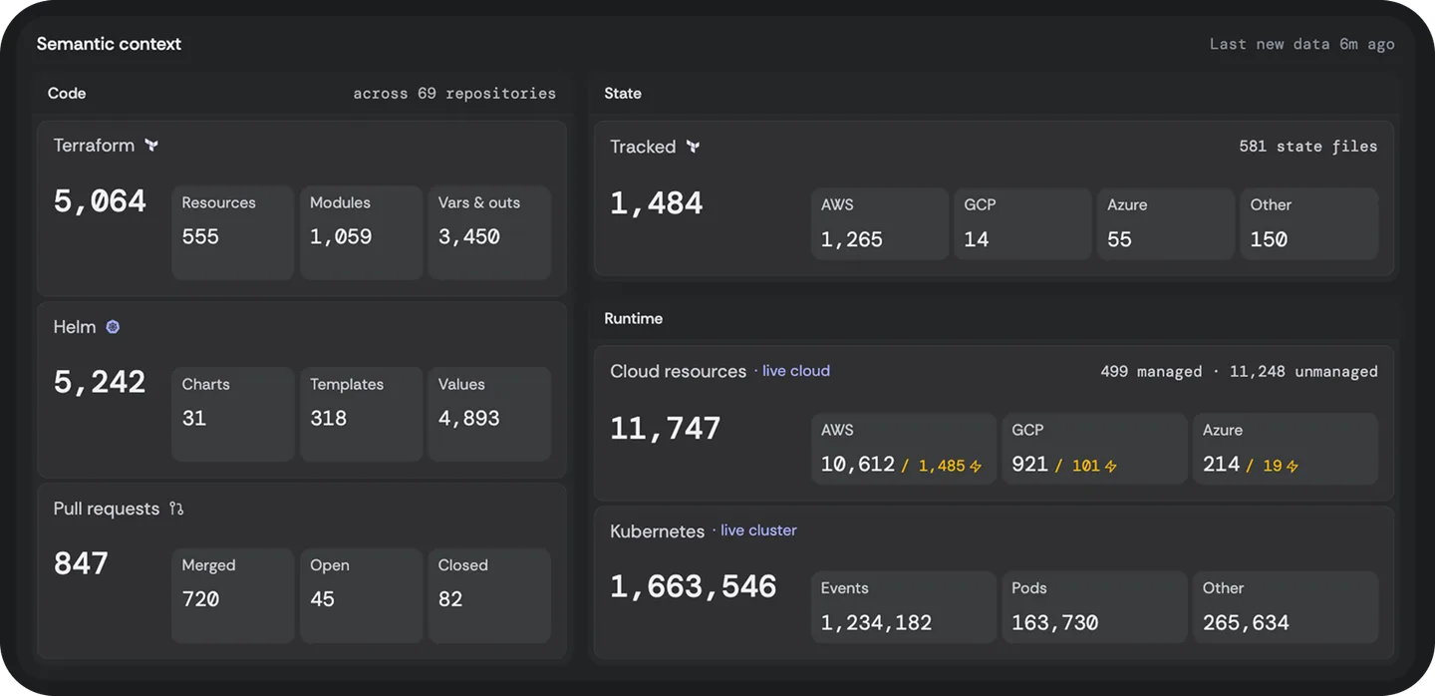Screen dimensions: 1435x696
Task: Click the lightning bolt icon in GCP runtime card
Action: coord(1110,466)
